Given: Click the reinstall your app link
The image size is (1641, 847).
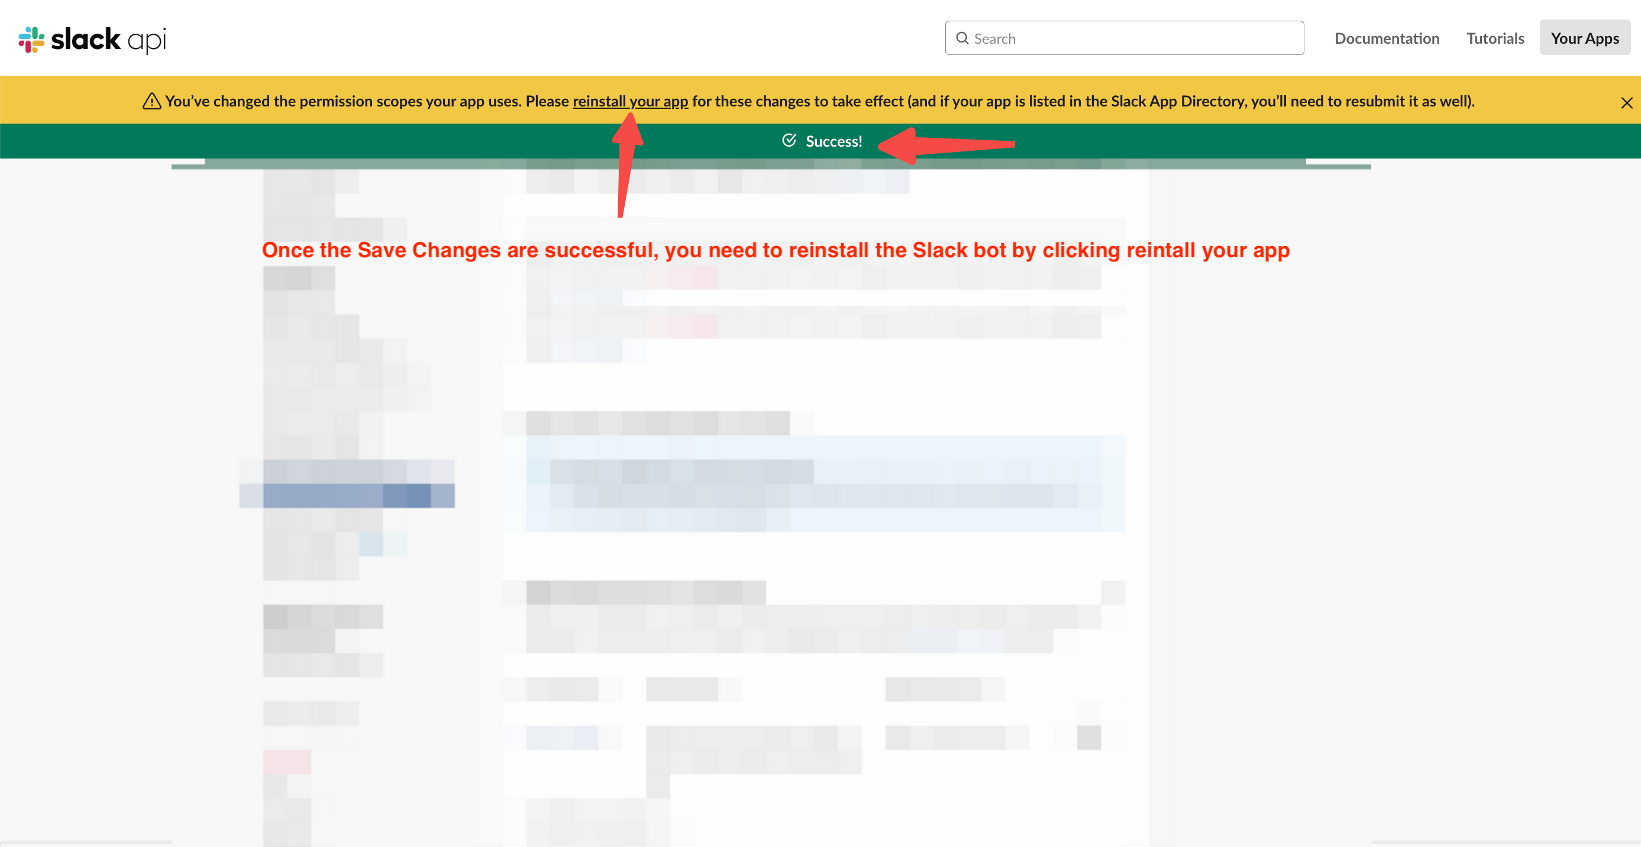Looking at the screenshot, I should click(x=630, y=101).
